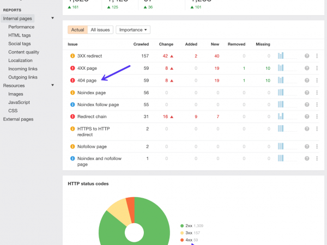Switch to the All issues toggle
The image size is (327, 245).
[100, 29]
